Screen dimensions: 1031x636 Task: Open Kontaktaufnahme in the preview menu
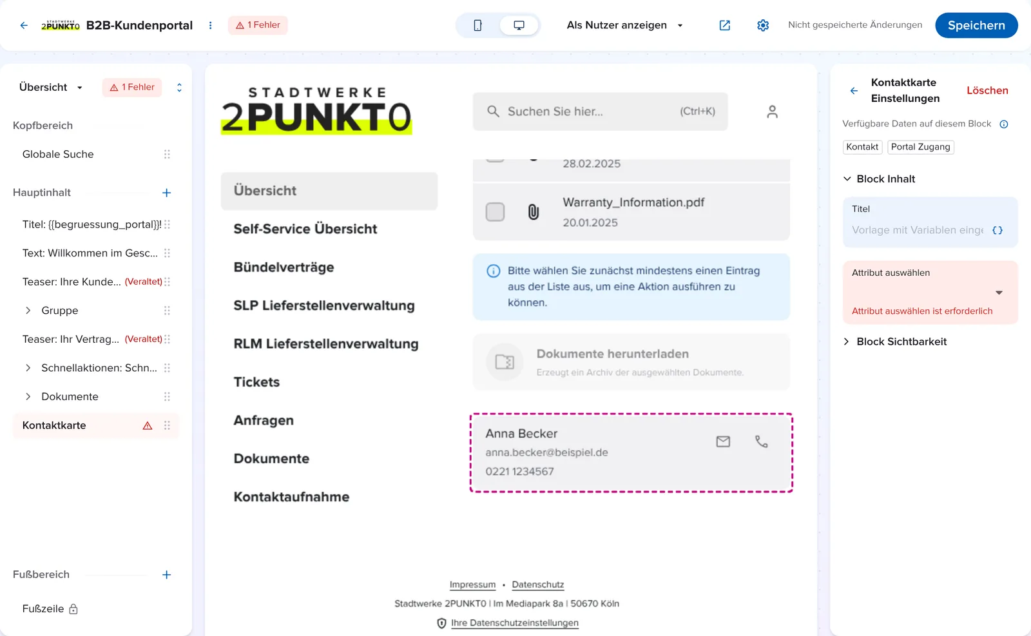291,497
